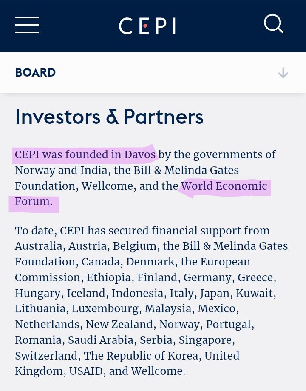Click highlighted 'World Economic' text
Screen dimensions: 306x391
[x=224, y=186]
